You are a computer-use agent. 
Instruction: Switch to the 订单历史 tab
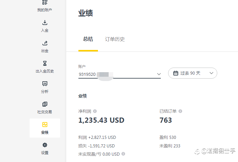(115, 39)
